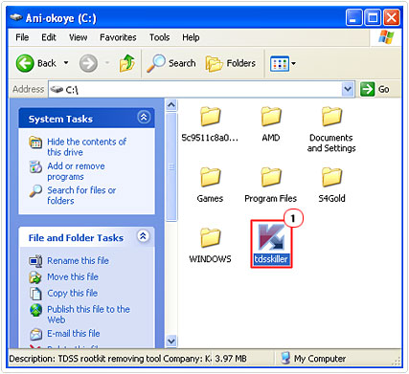Viewport: 409px width, 374px height.
Task: Click the grey Forward arrow button
Action: [x=88, y=63]
